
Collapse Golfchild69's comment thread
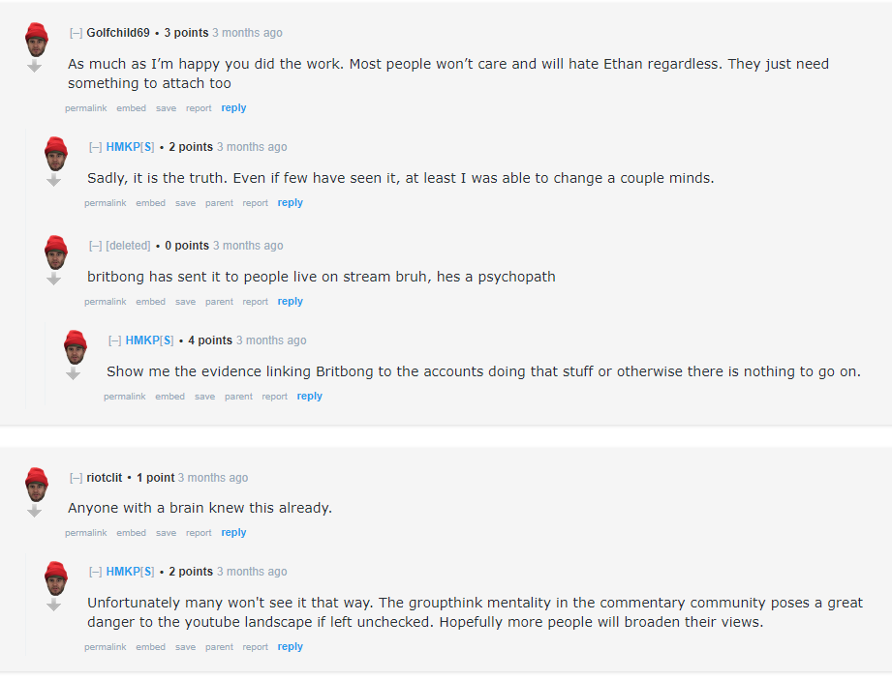click(77, 33)
